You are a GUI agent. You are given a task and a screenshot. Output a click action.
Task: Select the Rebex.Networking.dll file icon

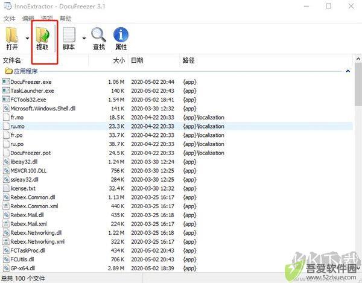[x=6, y=233]
